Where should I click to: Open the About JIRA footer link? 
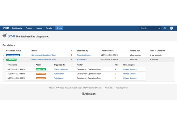(x=109, y=88)
